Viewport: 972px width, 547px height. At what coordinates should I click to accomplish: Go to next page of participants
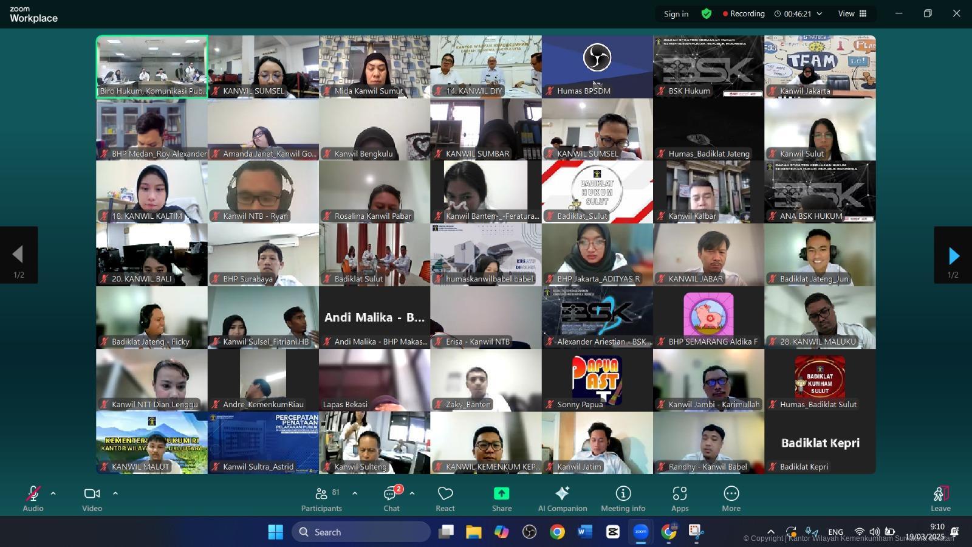tap(953, 255)
